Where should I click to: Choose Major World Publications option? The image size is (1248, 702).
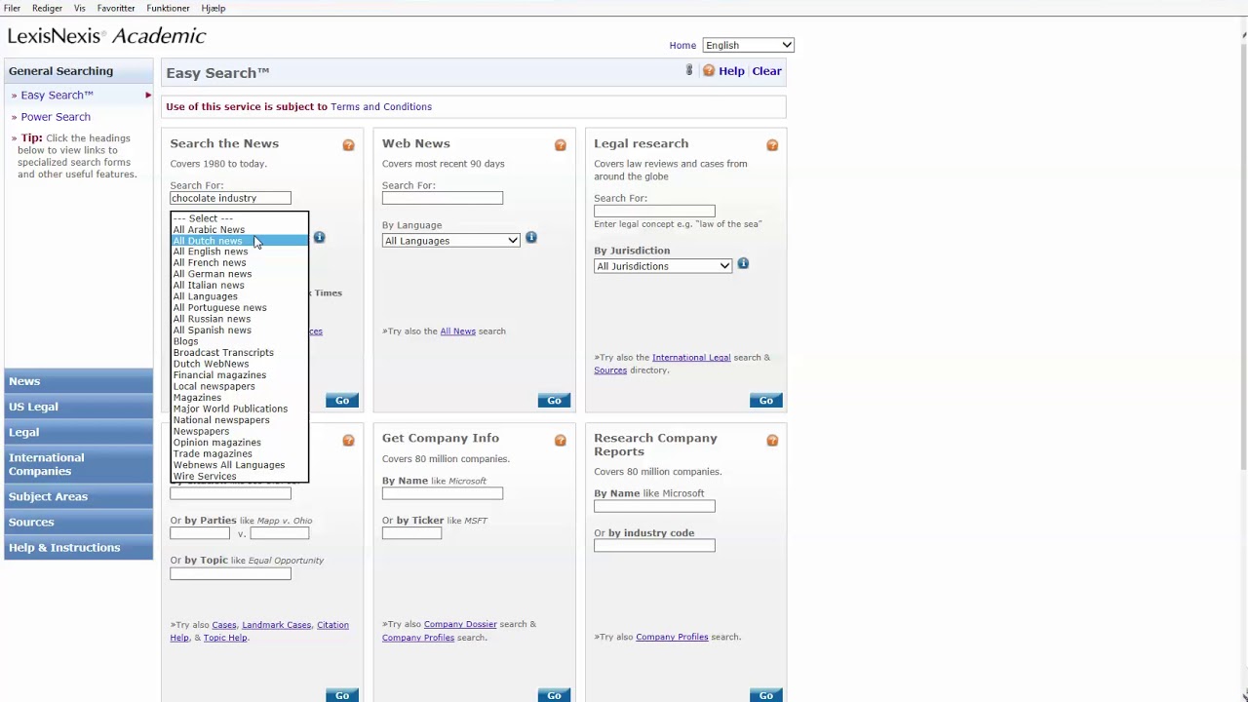click(240, 409)
